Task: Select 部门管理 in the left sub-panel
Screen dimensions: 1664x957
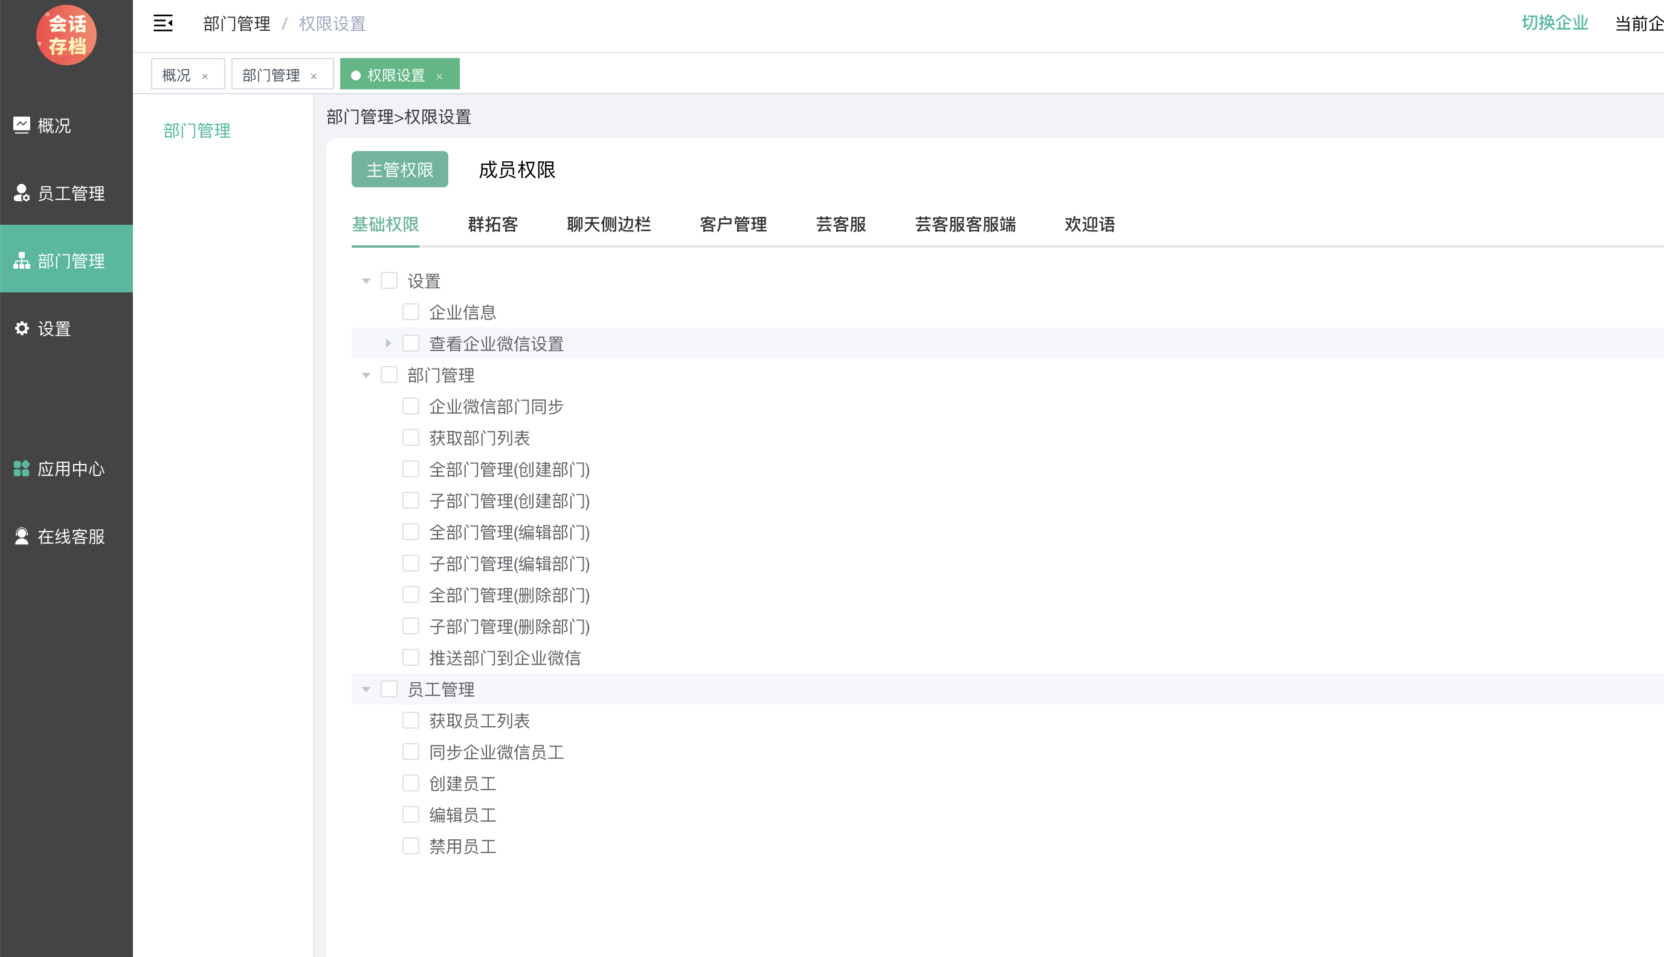Action: [x=196, y=130]
